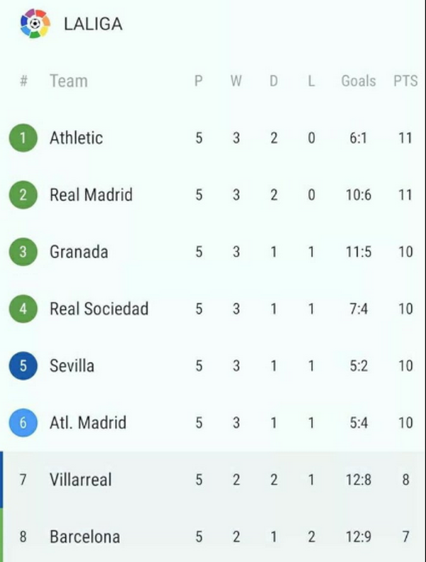Tap the dark blue rank 5 badge

click(23, 365)
